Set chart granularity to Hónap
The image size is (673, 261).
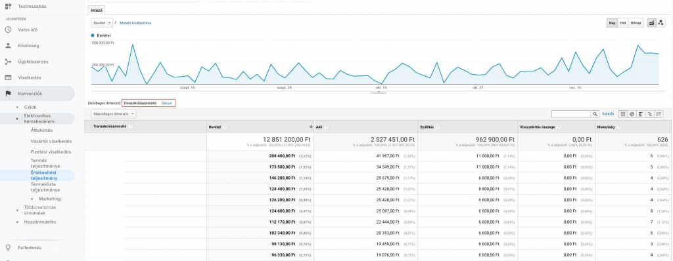click(636, 23)
